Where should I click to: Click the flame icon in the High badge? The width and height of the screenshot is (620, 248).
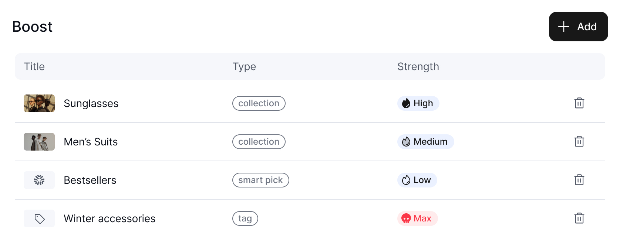tap(406, 103)
